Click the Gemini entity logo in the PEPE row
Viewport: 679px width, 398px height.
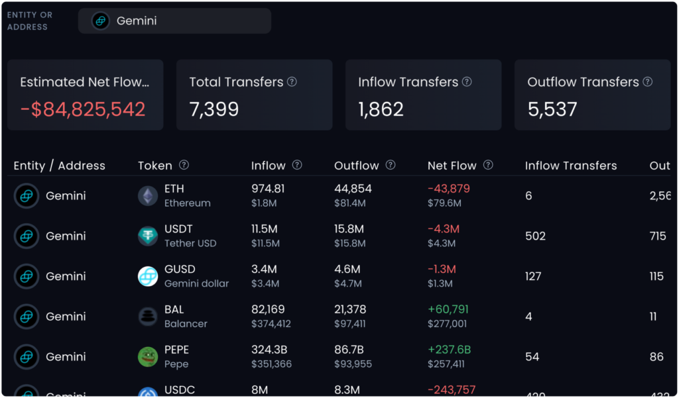tap(27, 357)
